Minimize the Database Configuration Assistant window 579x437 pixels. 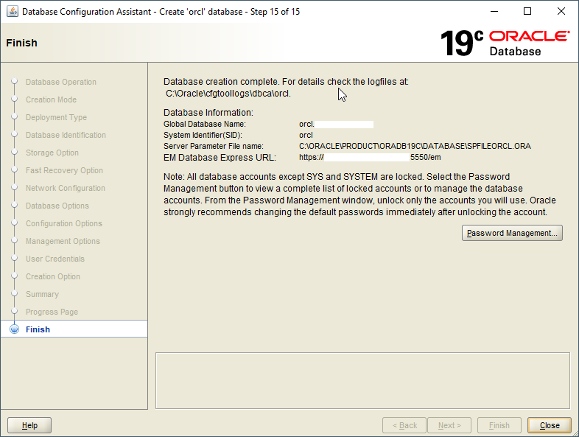pos(494,12)
